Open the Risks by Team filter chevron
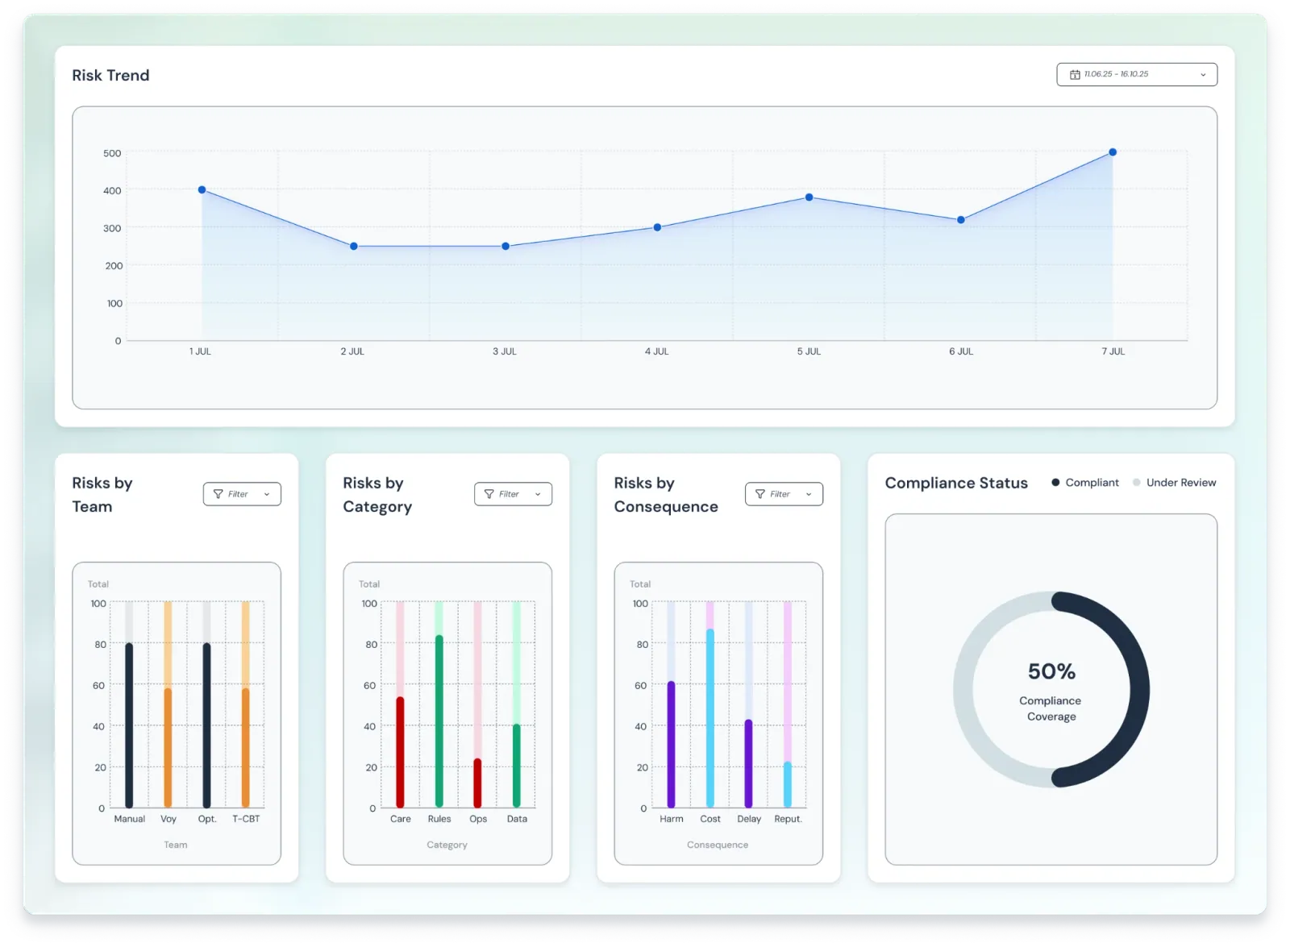This screenshot has height=947, width=1290. click(x=267, y=494)
